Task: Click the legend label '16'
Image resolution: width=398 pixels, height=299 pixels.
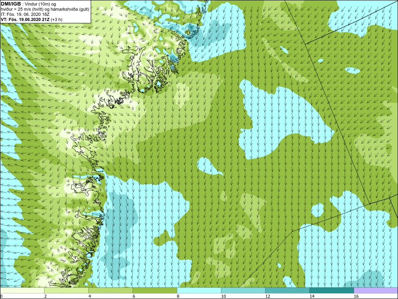Action: tap(356, 297)
